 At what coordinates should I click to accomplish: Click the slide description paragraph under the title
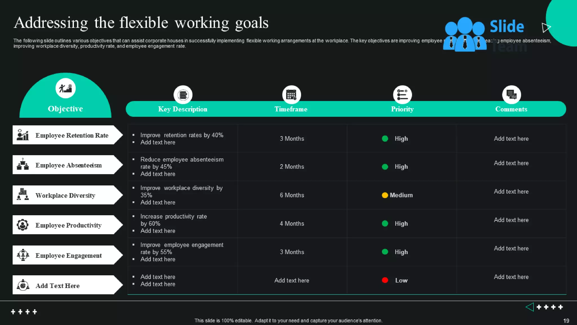click(282, 43)
